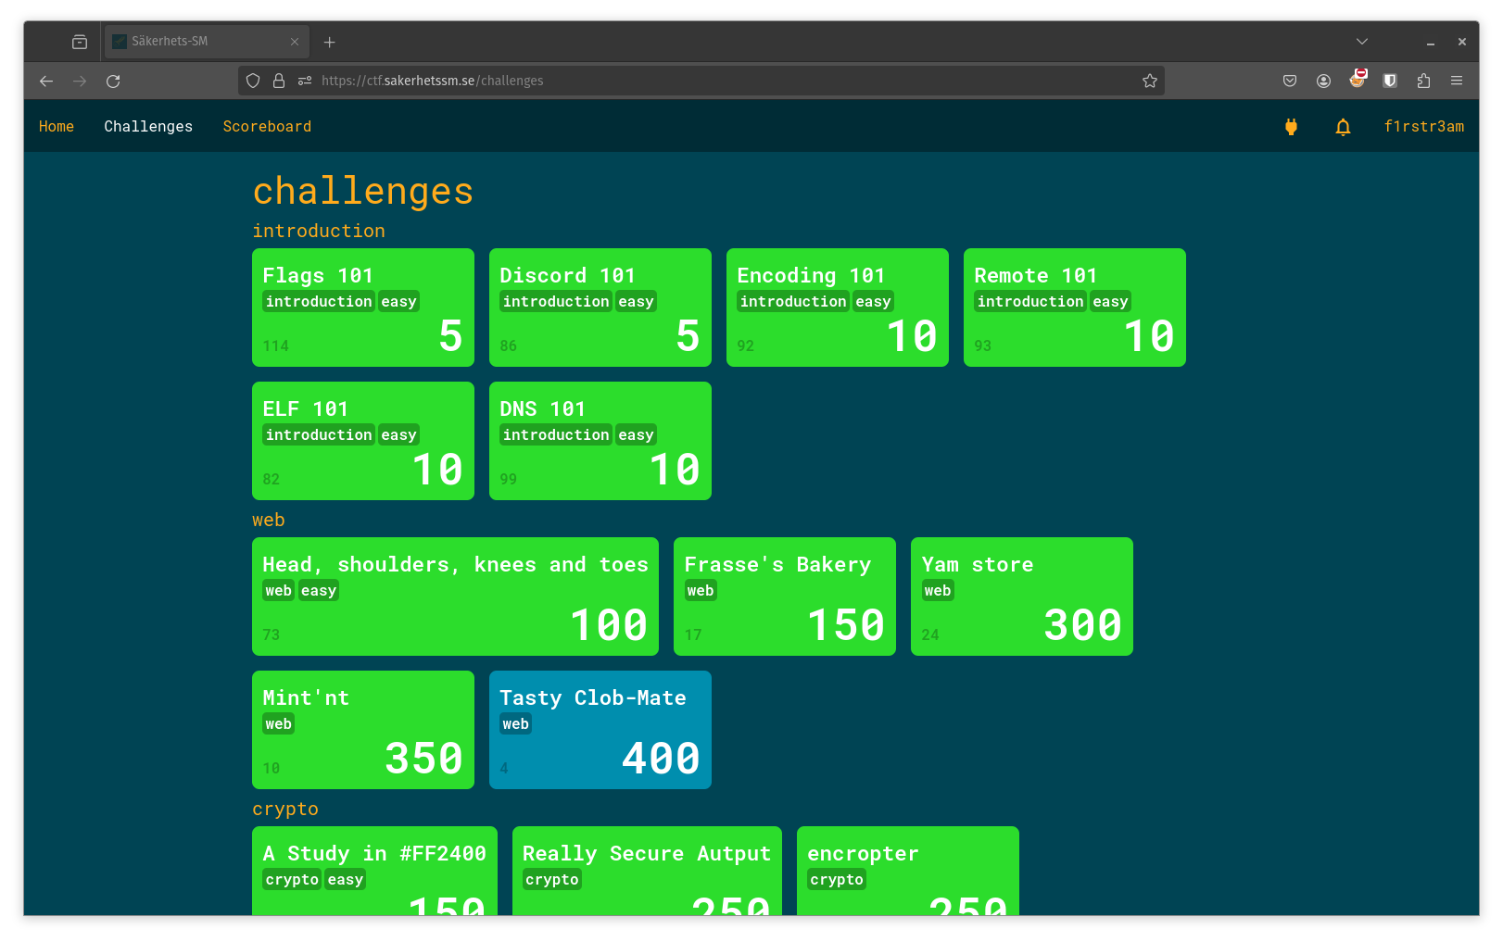Viewport: 1503px width, 942px height.
Task: Show tracking protection shield in address bar
Action: (253, 82)
